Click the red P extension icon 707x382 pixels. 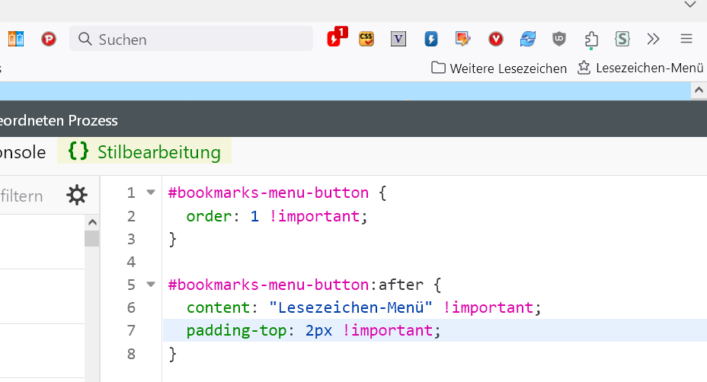click(x=48, y=40)
